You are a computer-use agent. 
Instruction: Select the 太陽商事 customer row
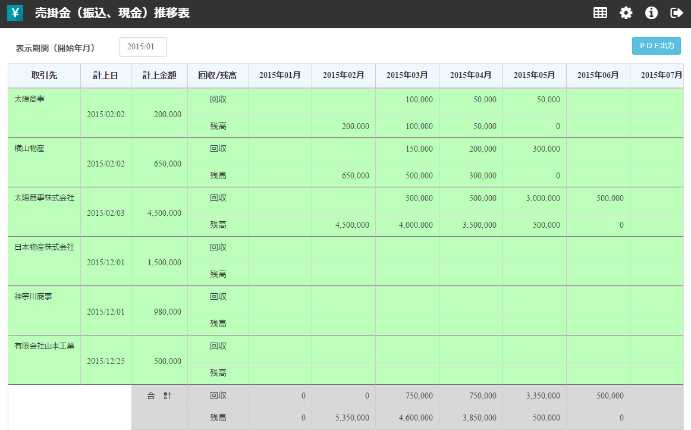coord(29,99)
